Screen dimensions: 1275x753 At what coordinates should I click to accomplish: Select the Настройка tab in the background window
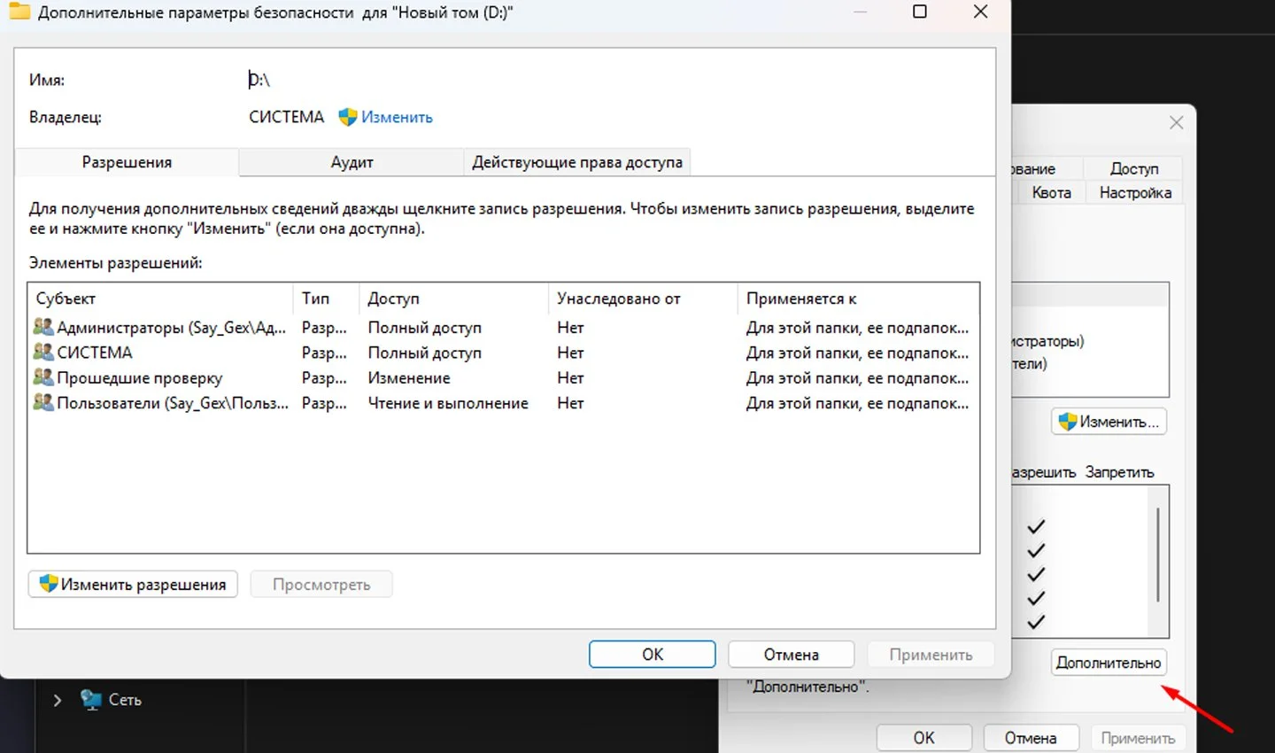(x=1135, y=192)
